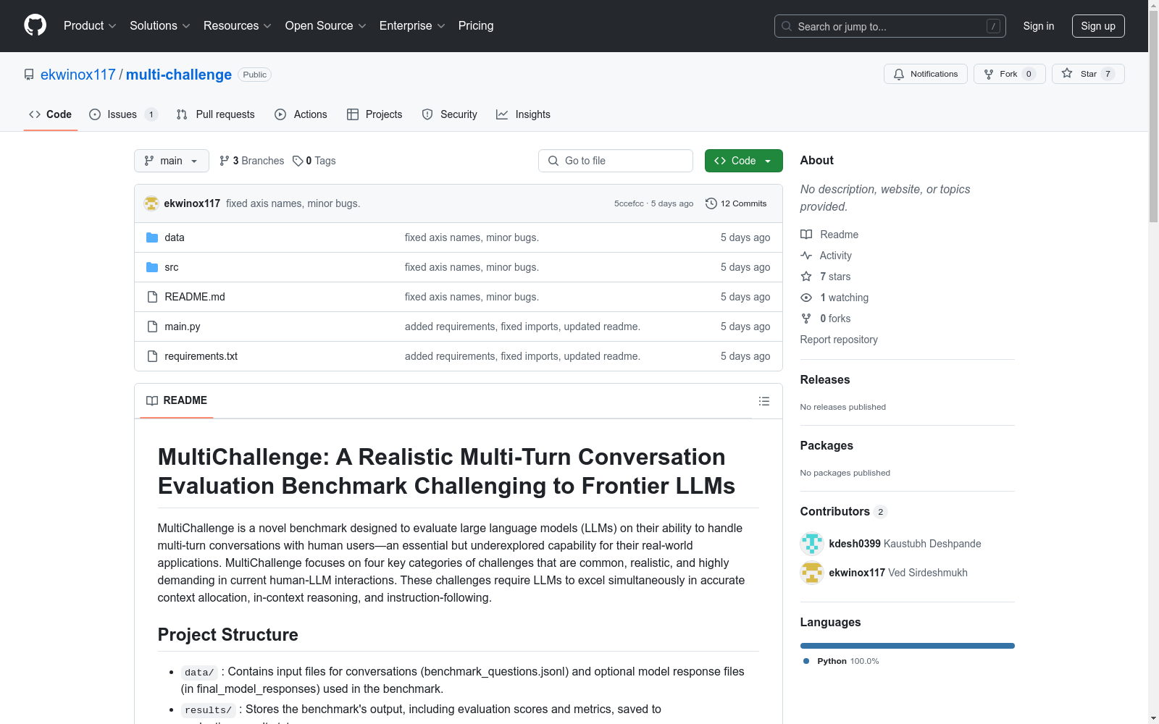Click the GitHub logo icon
Viewport: 1159px width, 724px height.
(x=35, y=25)
